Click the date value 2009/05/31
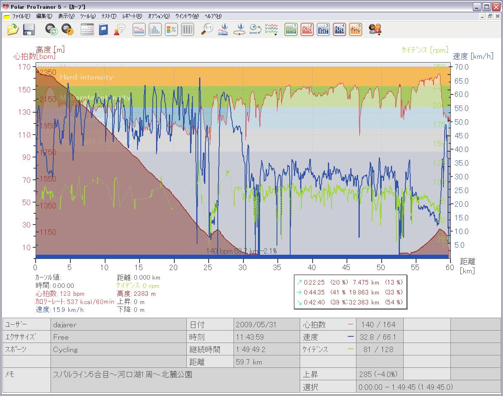The width and height of the screenshot is (503, 396). (x=266, y=324)
